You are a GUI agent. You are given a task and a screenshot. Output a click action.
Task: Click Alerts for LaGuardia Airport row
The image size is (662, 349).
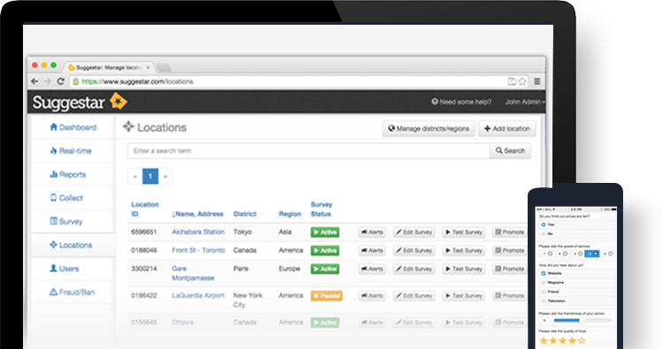pyautogui.click(x=372, y=296)
